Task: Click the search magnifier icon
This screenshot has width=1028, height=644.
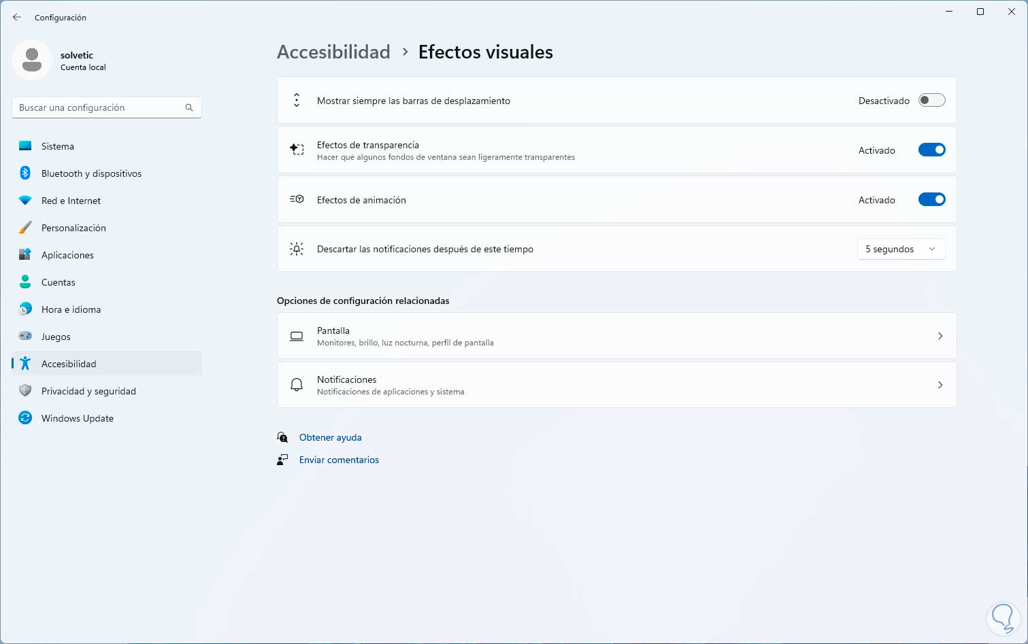Action: [x=189, y=107]
